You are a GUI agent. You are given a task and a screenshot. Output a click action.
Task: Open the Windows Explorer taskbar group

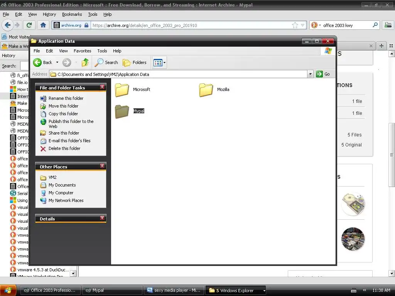click(x=236, y=290)
